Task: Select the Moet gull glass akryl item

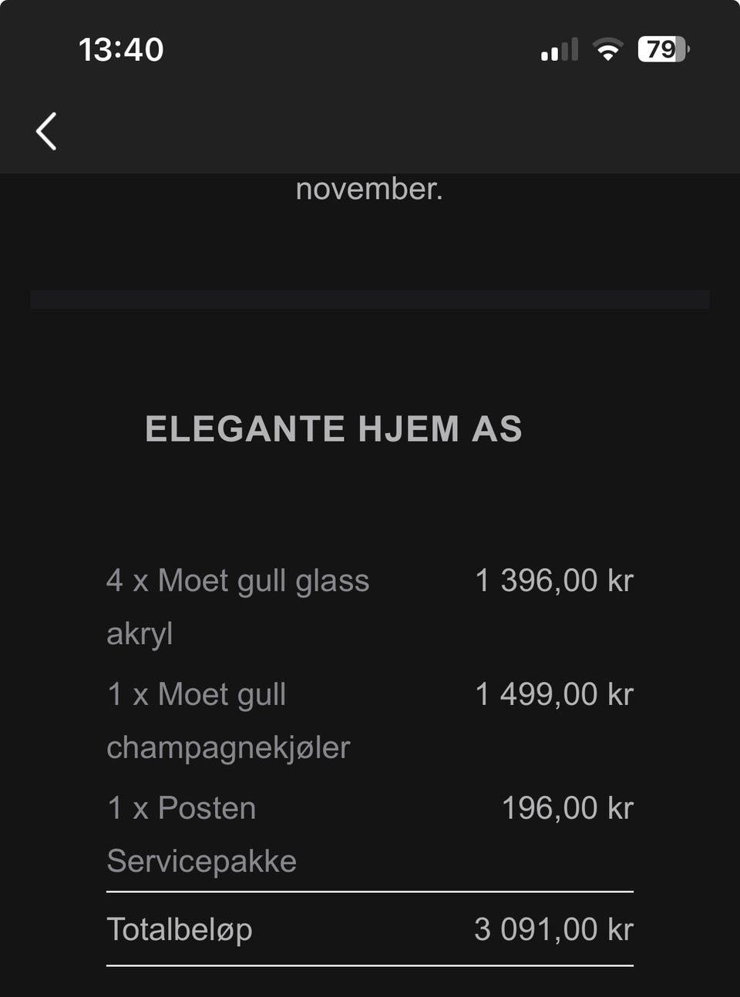Action: (x=237, y=581)
